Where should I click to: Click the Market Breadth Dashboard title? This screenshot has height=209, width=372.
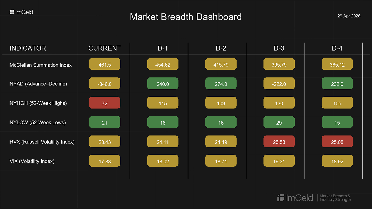tap(186, 17)
